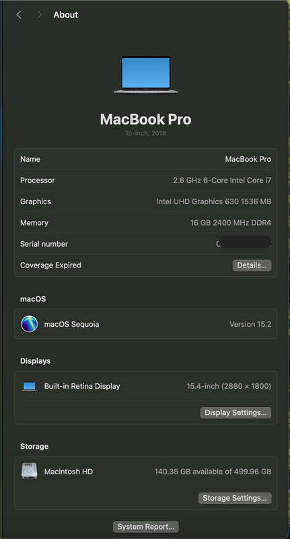Click the 15.4-inch (2880 × 1800) text

229,386
